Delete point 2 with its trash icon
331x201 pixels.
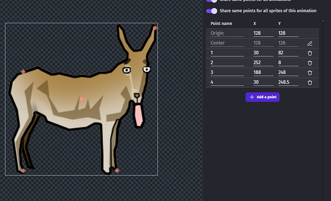point(310,63)
